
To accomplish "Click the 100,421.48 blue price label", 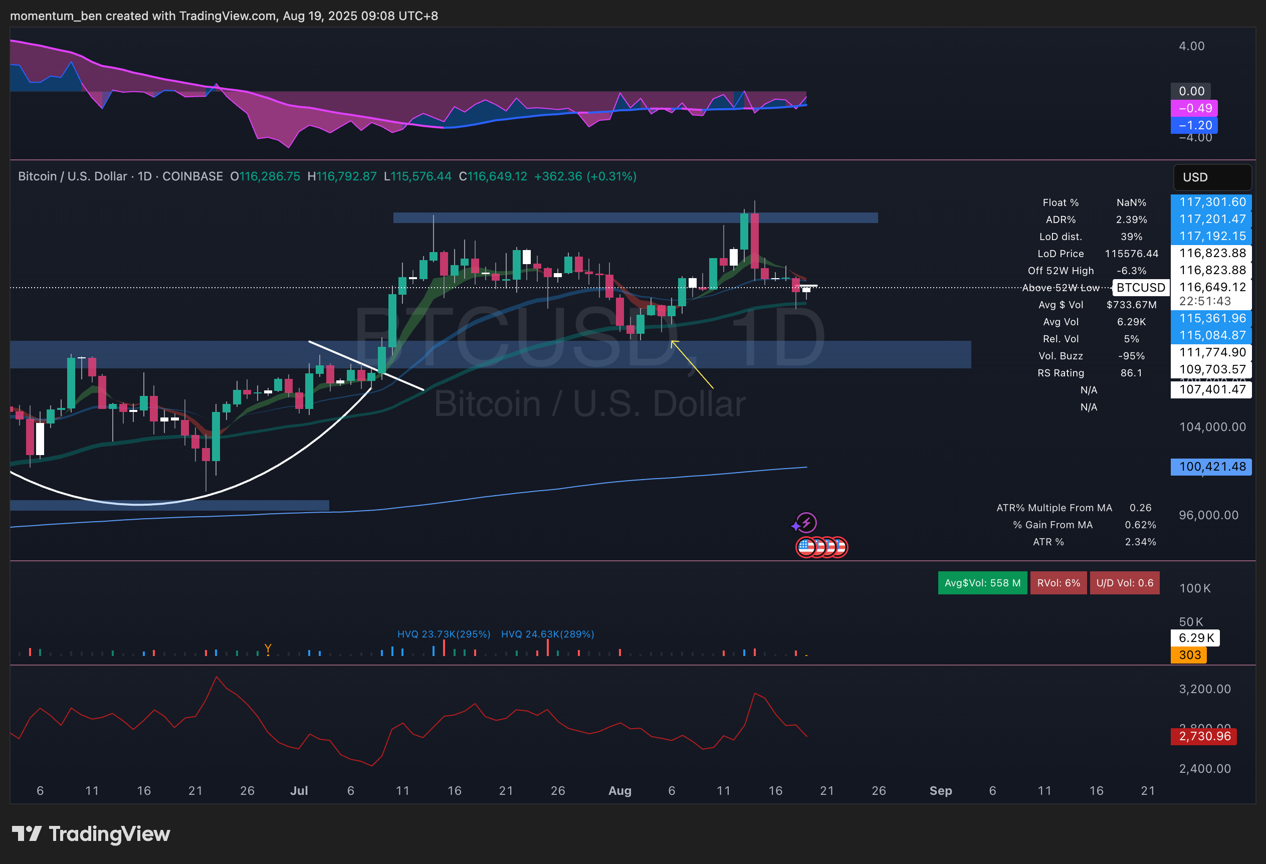I will pyautogui.click(x=1211, y=467).
